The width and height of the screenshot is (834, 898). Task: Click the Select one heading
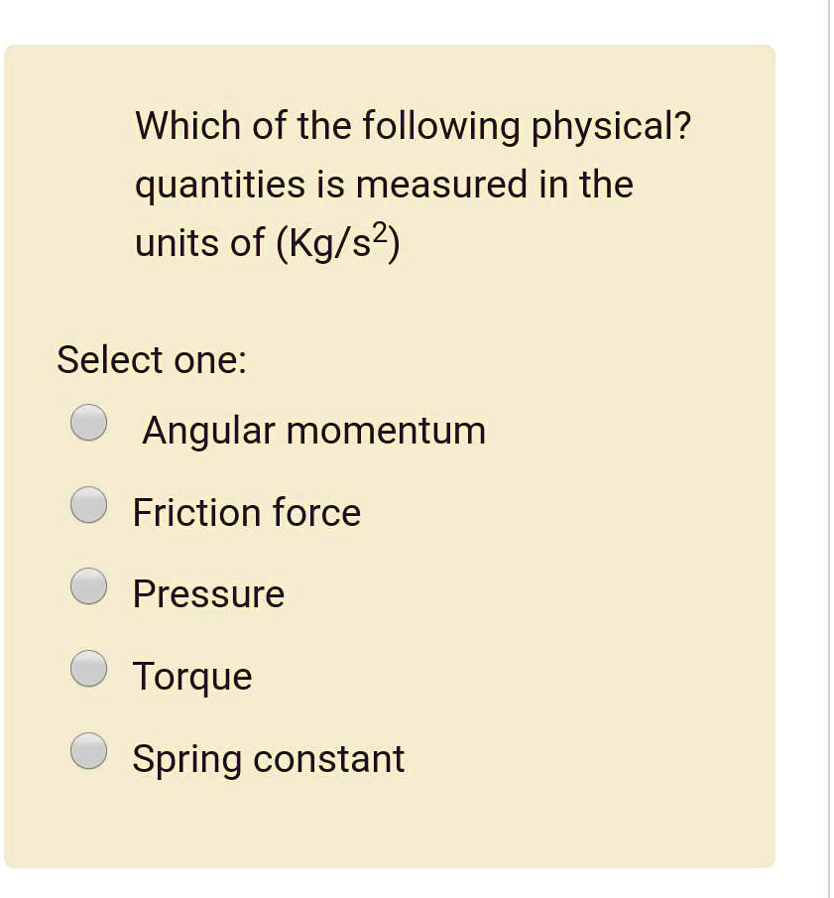pos(150,359)
